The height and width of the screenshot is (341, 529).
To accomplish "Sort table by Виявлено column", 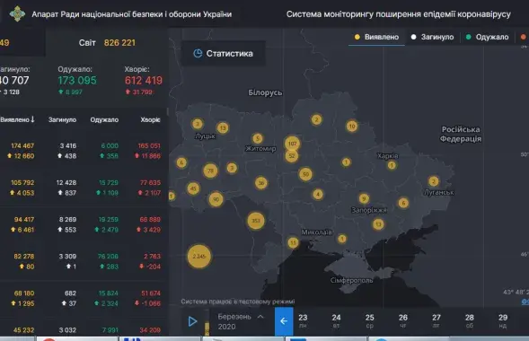I will click(18, 119).
